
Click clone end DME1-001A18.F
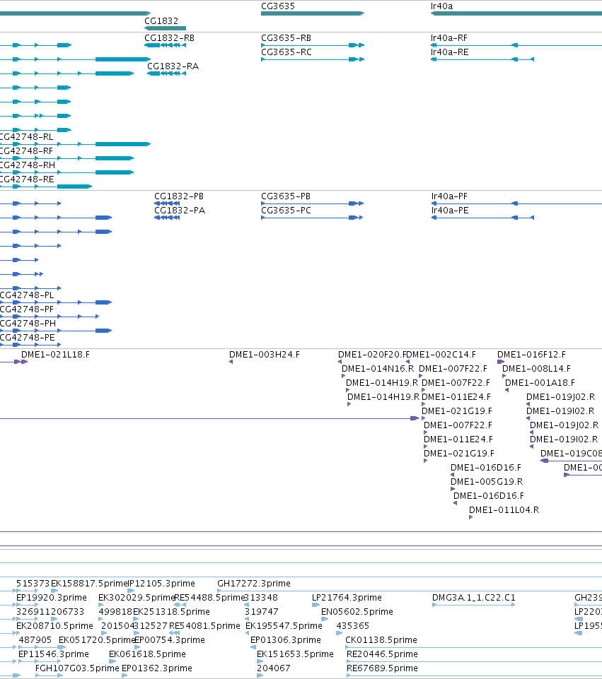click(540, 383)
